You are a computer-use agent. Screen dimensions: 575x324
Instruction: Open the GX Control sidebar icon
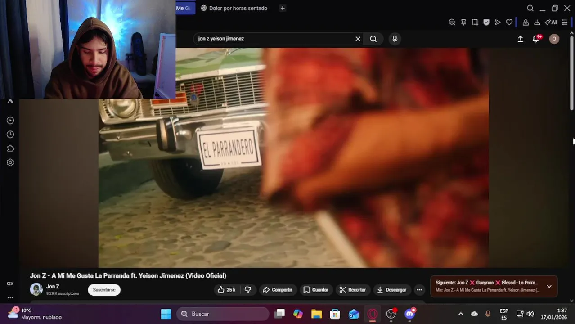pyautogui.click(x=10, y=283)
